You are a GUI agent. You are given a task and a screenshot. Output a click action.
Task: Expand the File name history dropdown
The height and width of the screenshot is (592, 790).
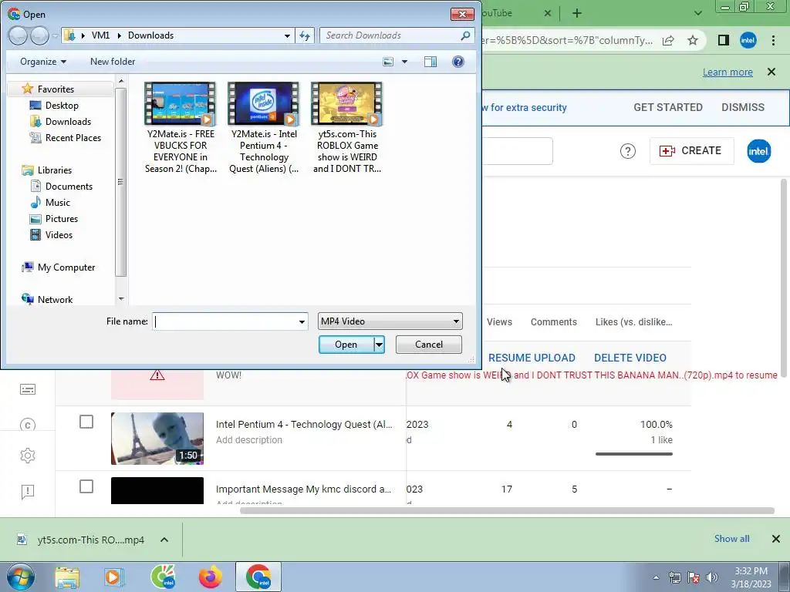[x=302, y=321]
